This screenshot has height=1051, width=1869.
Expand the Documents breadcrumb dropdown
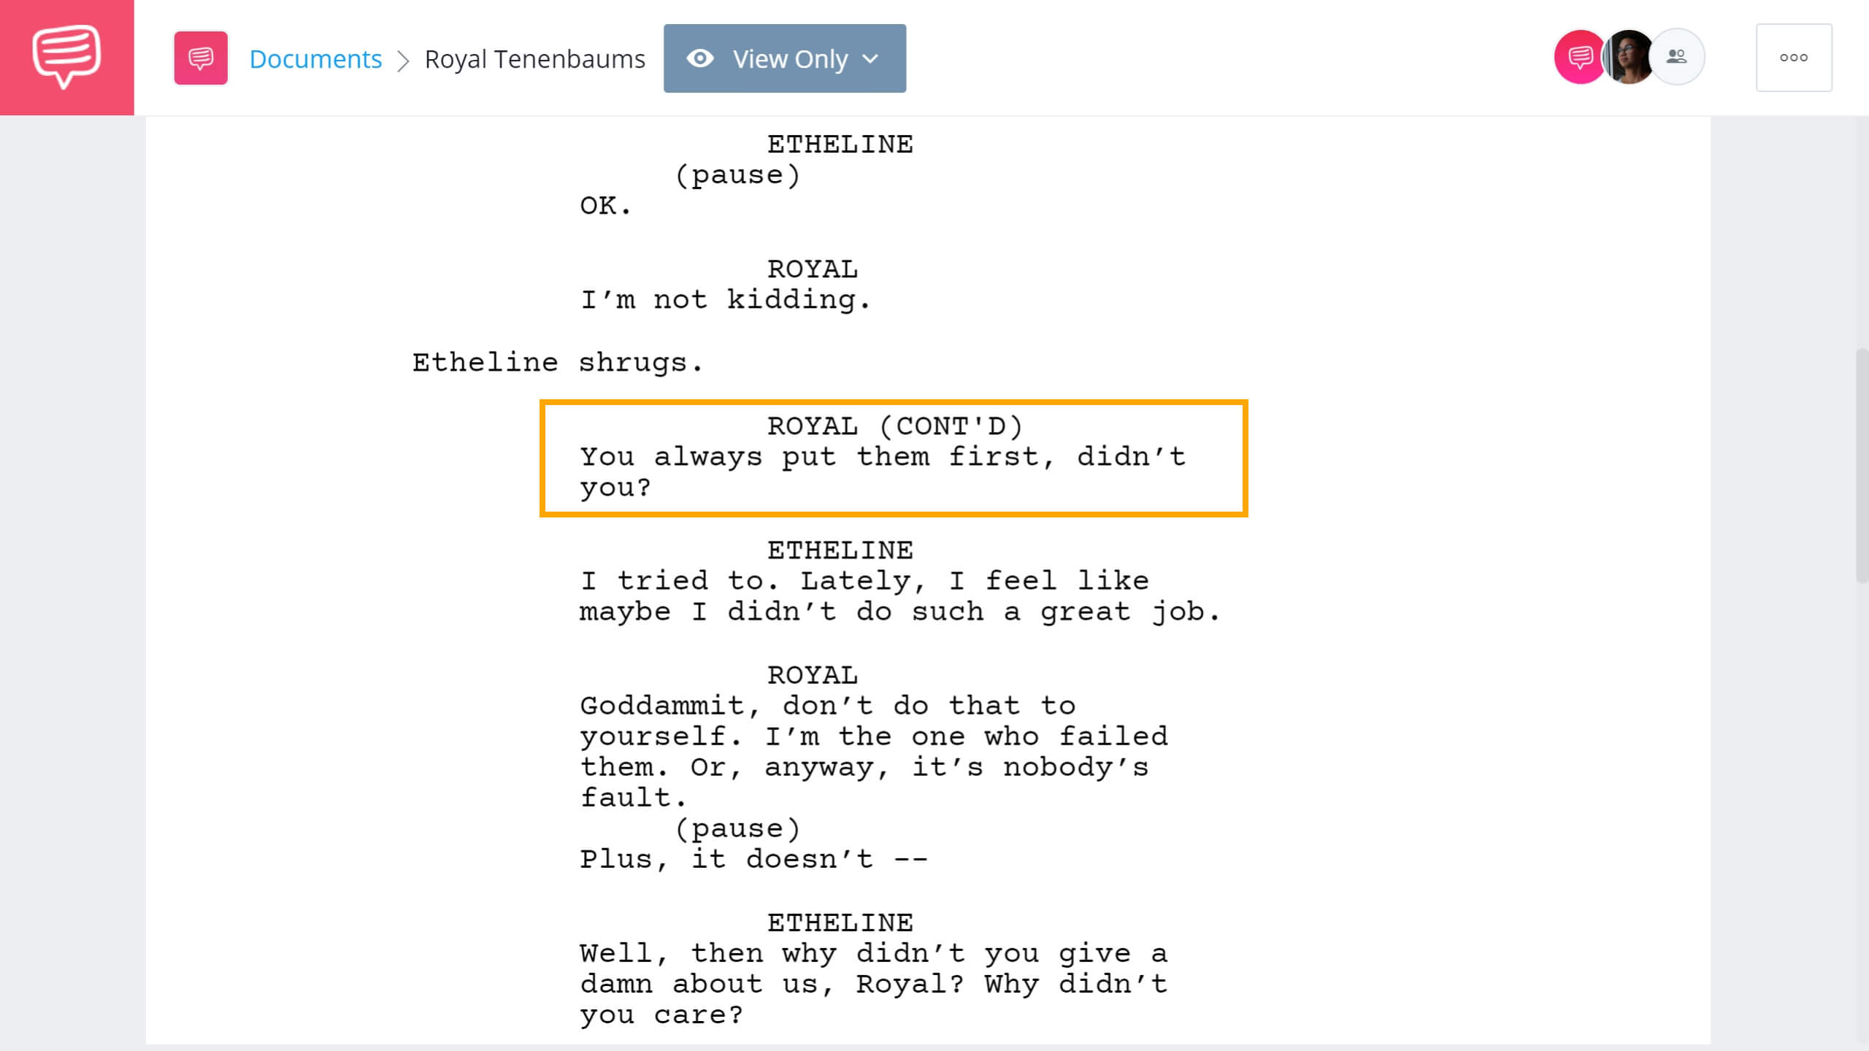tap(315, 58)
